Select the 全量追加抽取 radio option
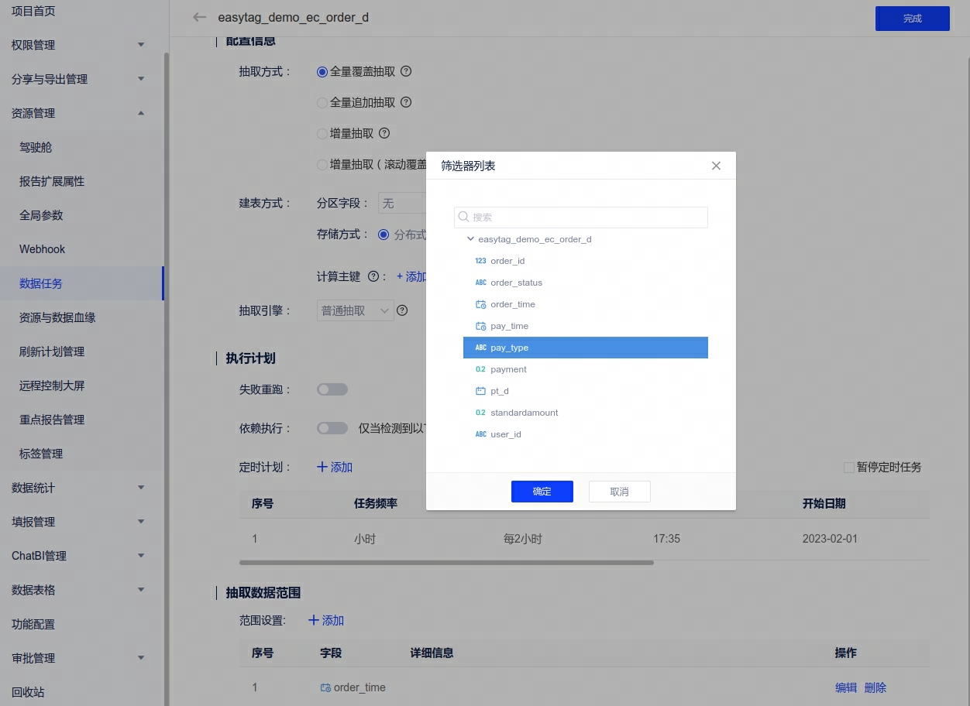Image resolution: width=970 pixels, height=706 pixels. coord(322,102)
